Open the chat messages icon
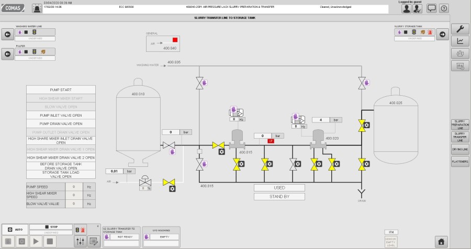Image resolution: width=471 pixels, height=249 pixels. (431, 8)
